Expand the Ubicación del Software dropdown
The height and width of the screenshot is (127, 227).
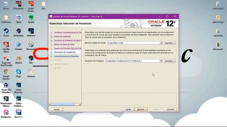pos(161,61)
